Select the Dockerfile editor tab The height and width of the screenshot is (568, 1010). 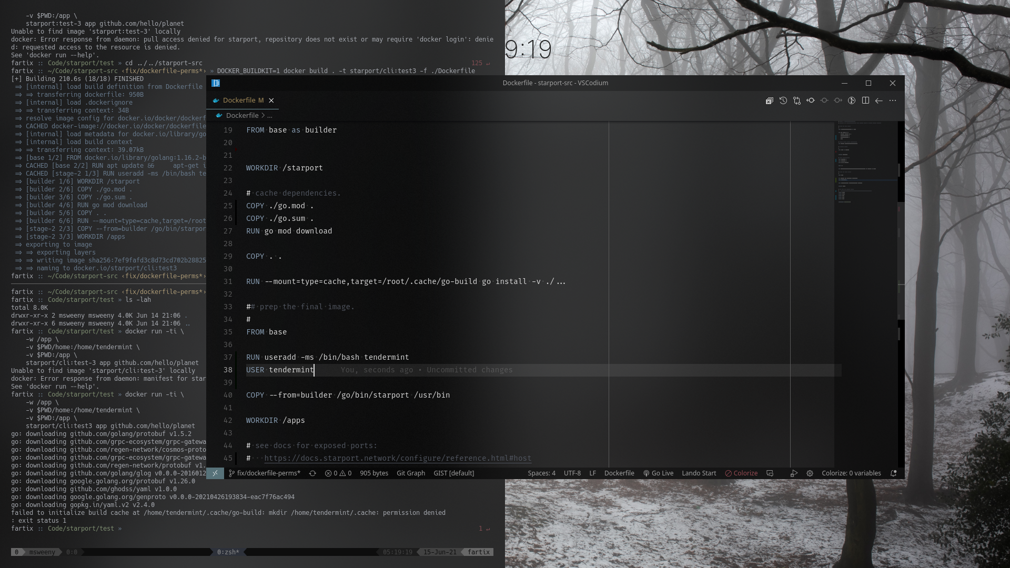(x=243, y=100)
